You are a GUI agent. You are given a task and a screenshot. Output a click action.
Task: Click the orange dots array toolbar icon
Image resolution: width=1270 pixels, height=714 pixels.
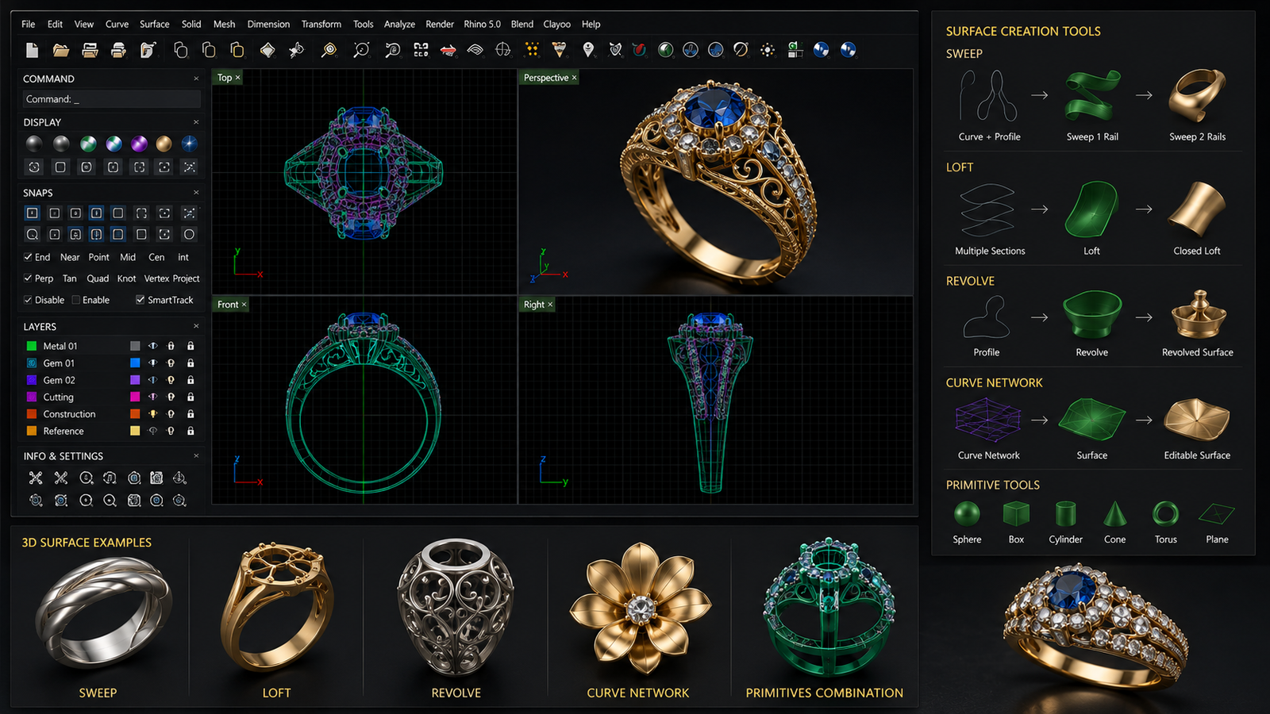[532, 50]
